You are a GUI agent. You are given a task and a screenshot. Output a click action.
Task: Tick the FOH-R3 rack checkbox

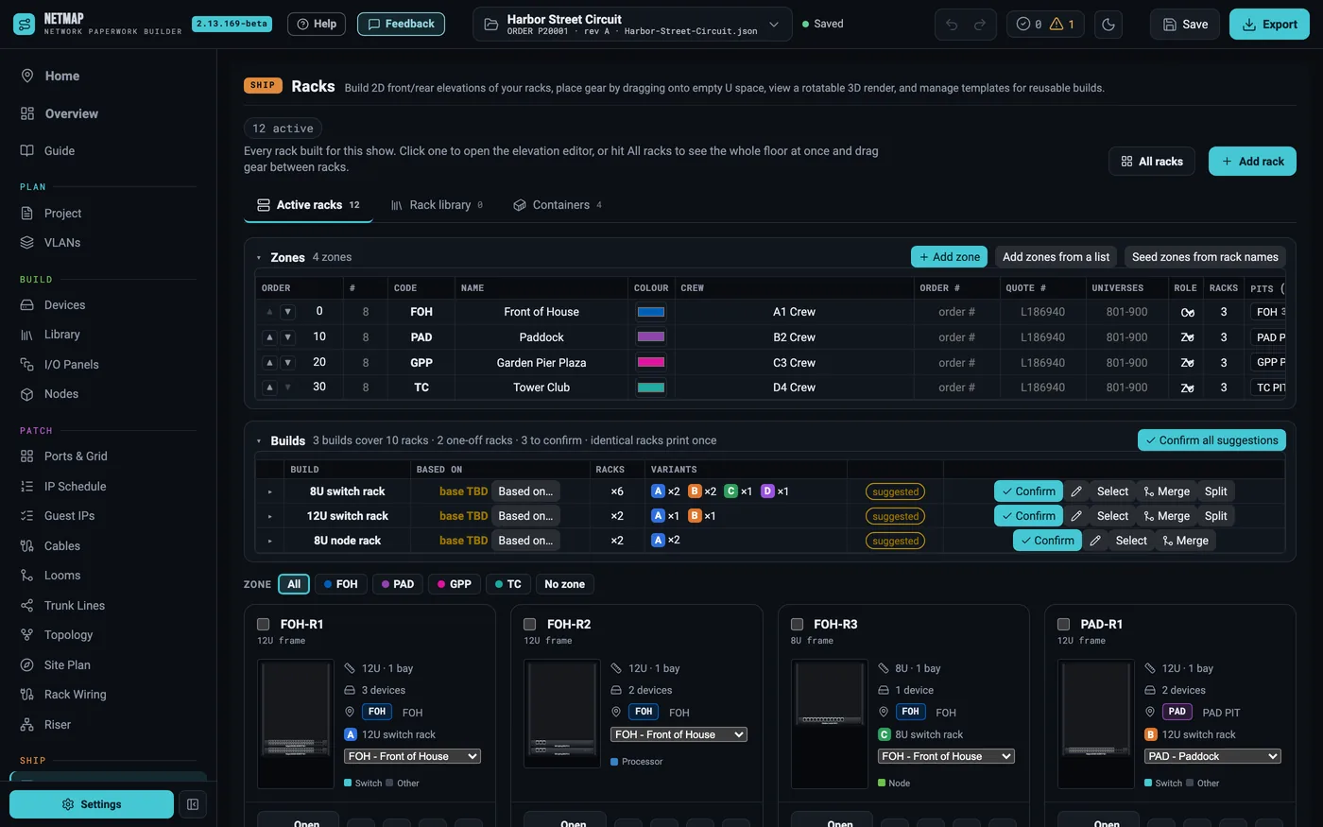[x=797, y=625]
